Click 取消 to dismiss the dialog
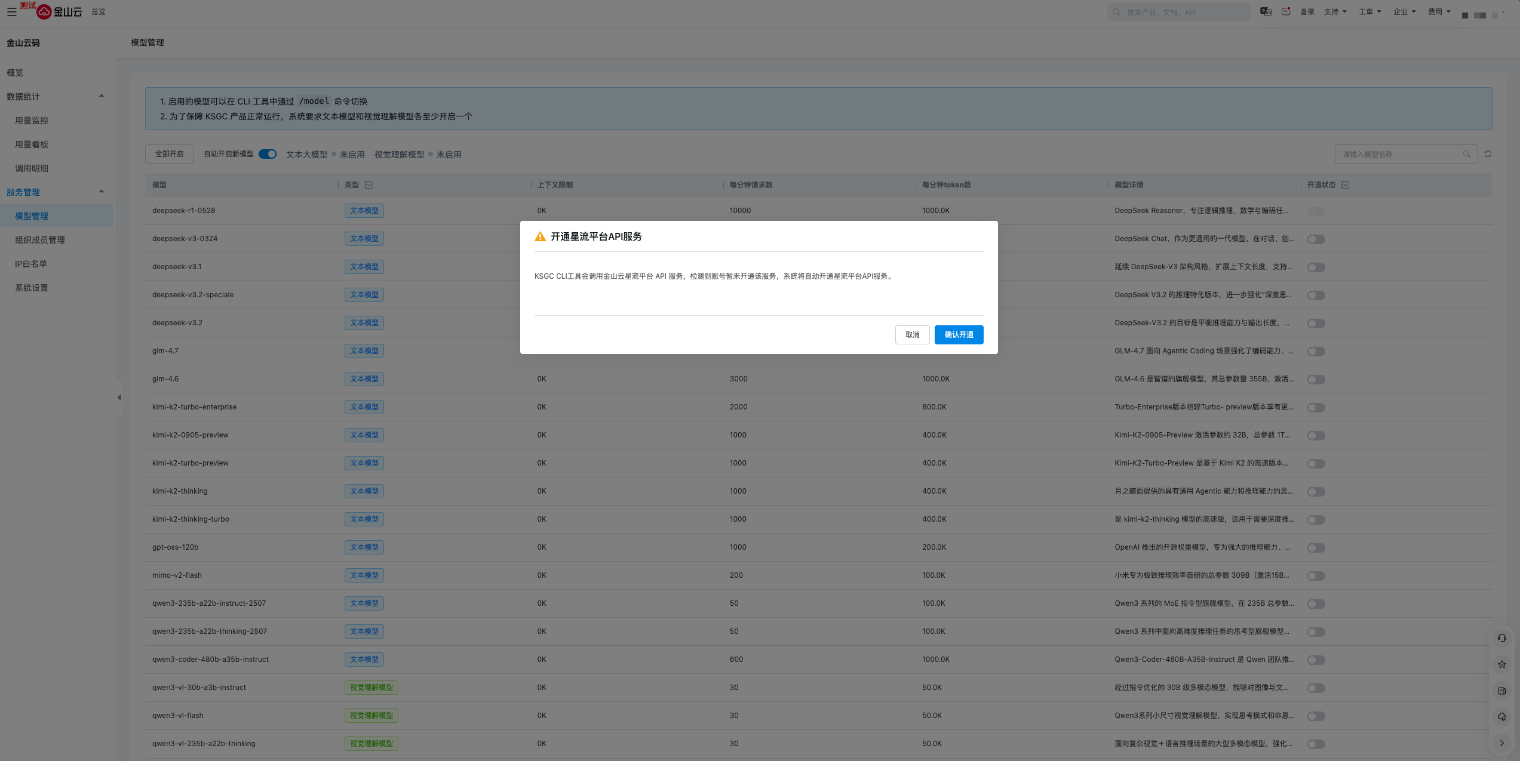1520x761 pixels. pos(912,335)
